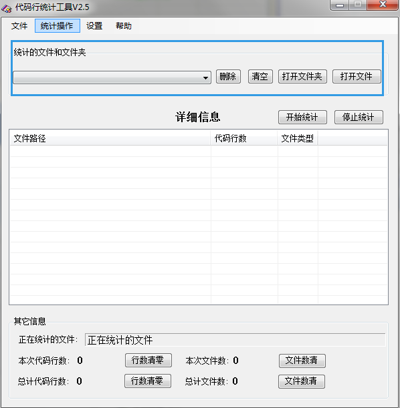Start counting with 开始统计 button
Image resolution: width=400 pixels, height=408 pixels.
pos(302,117)
